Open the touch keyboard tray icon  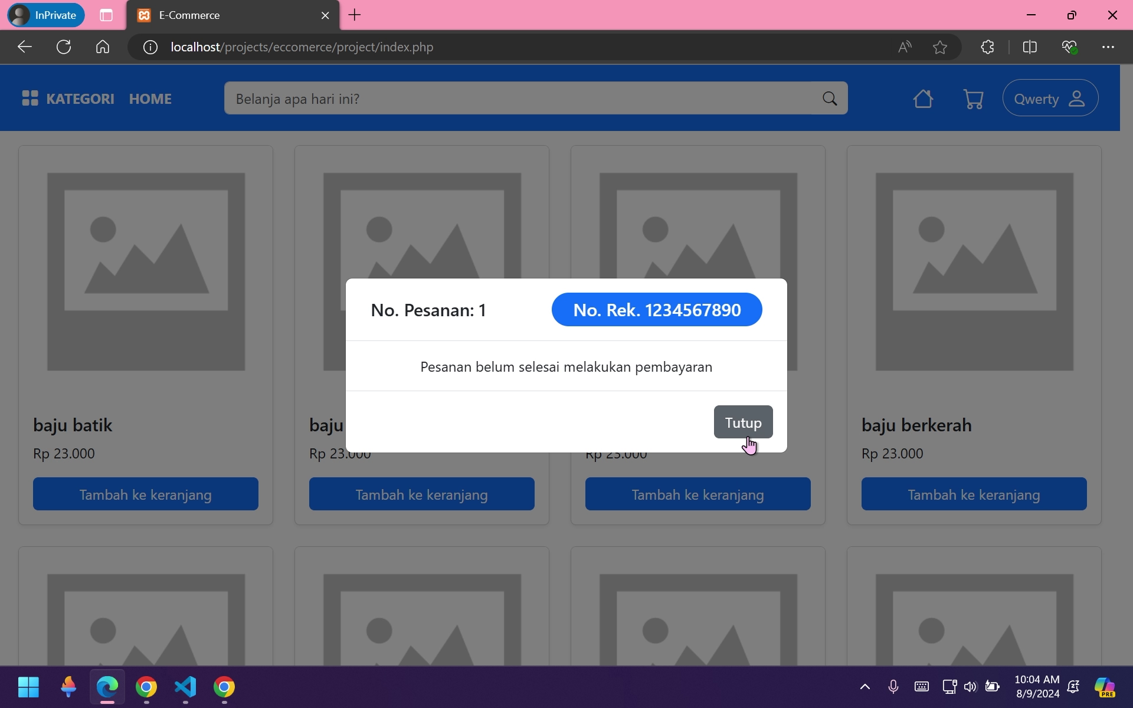coord(922,687)
